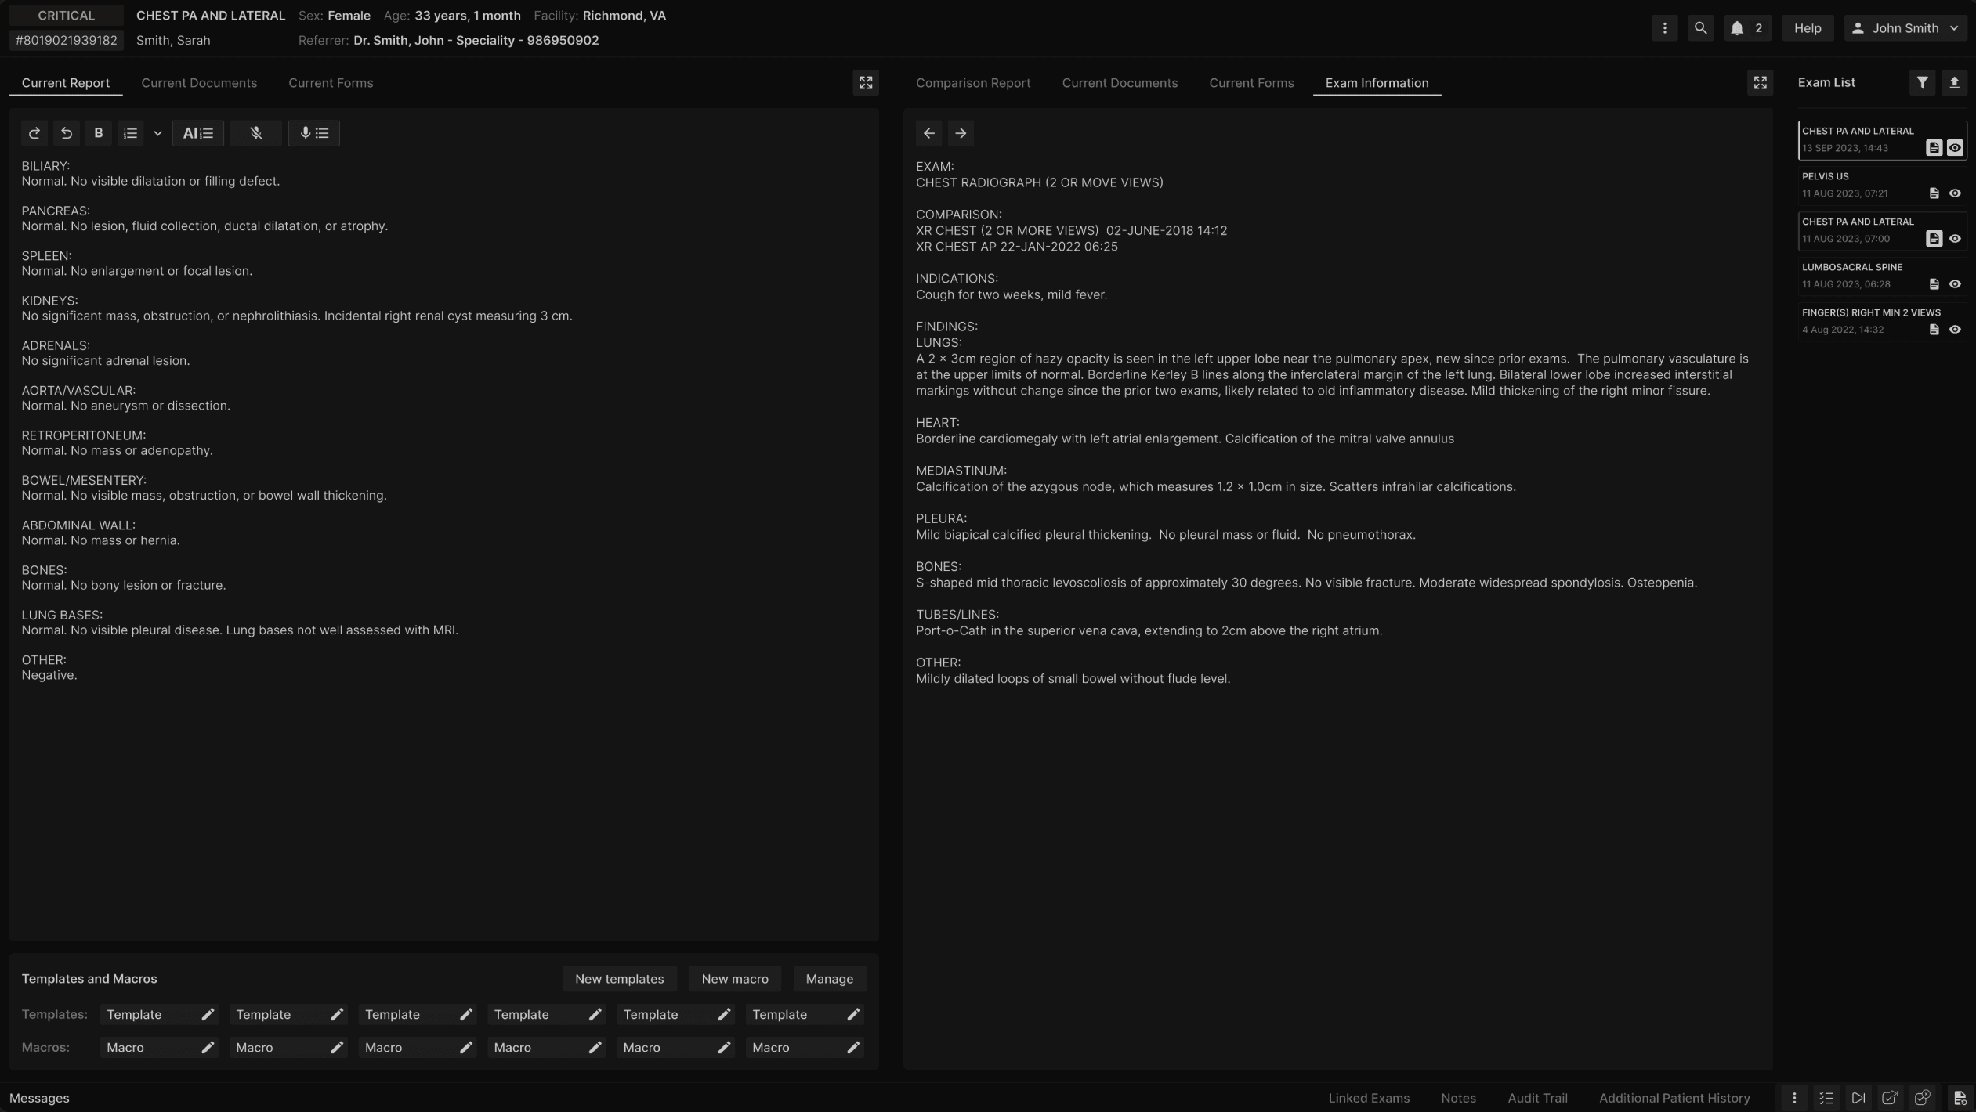The width and height of the screenshot is (1976, 1112).
Task: Click the dictation list microphone icon
Action: 313,133
